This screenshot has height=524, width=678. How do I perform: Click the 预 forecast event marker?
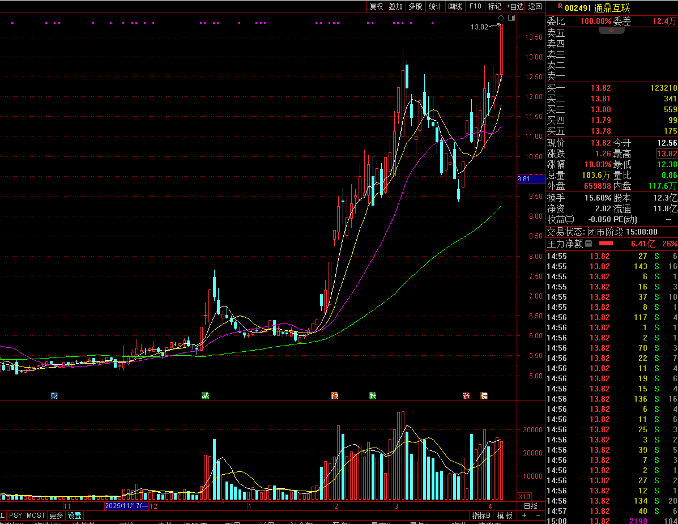pyautogui.click(x=335, y=395)
